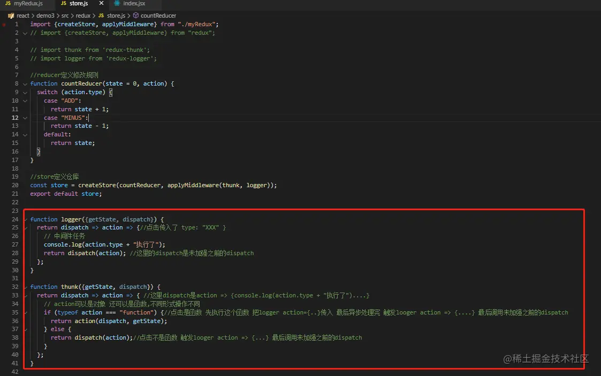Fold the else block at line 37
This screenshot has height=376, width=601.
point(26,329)
